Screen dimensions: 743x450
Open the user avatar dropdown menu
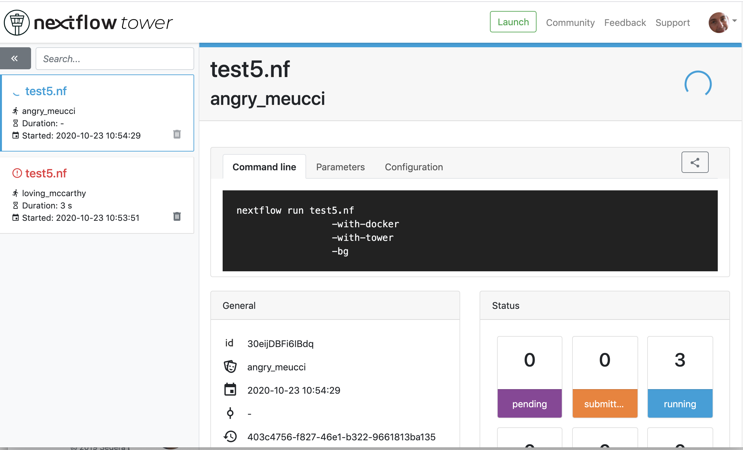click(x=719, y=23)
